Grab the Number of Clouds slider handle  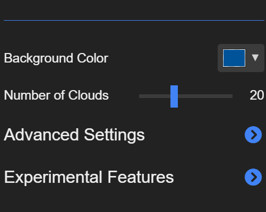[174, 96]
